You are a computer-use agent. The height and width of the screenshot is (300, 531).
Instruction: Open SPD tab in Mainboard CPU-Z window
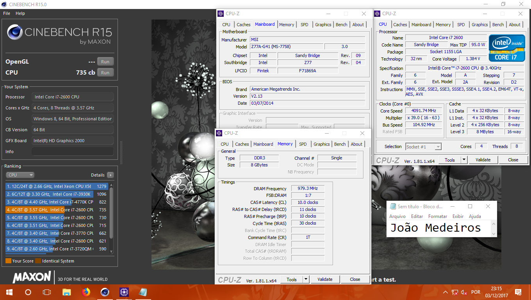coord(305,25)
